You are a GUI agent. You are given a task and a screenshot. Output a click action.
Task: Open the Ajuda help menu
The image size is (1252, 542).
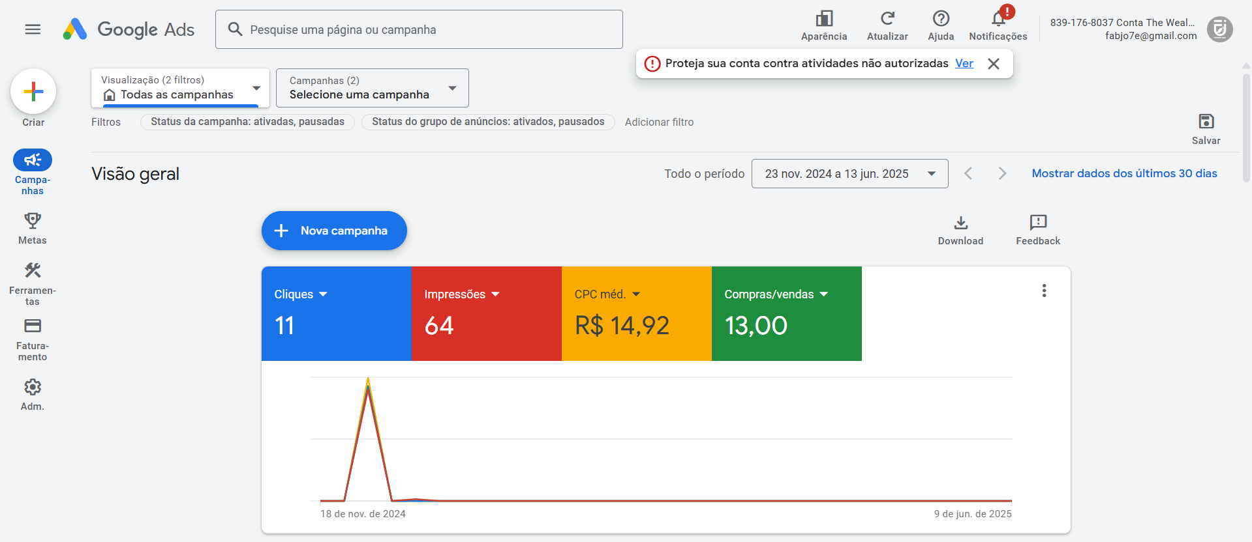tap(941, 27)
